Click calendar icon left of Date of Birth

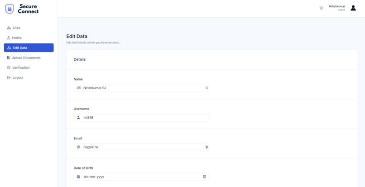(78, 177)
